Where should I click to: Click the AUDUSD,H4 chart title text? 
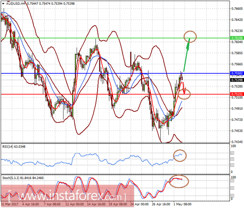[x=15, y=3]
